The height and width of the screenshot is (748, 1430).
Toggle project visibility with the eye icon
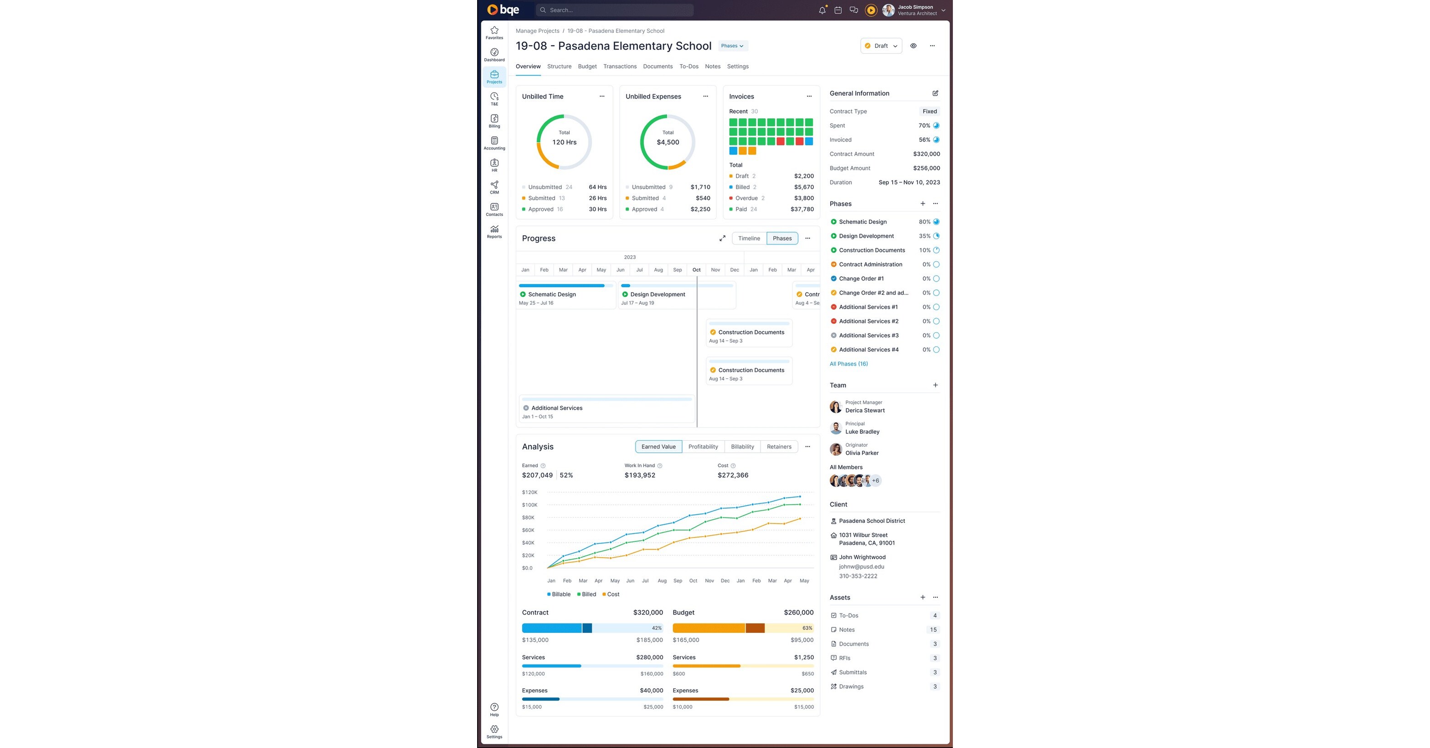point(913,46)
